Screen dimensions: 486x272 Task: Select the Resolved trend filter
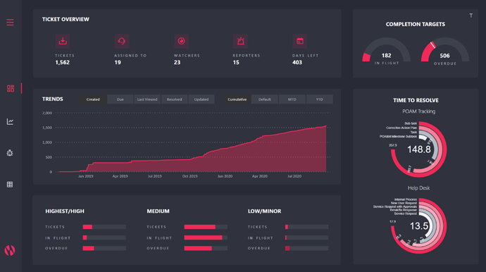point(174,99)
